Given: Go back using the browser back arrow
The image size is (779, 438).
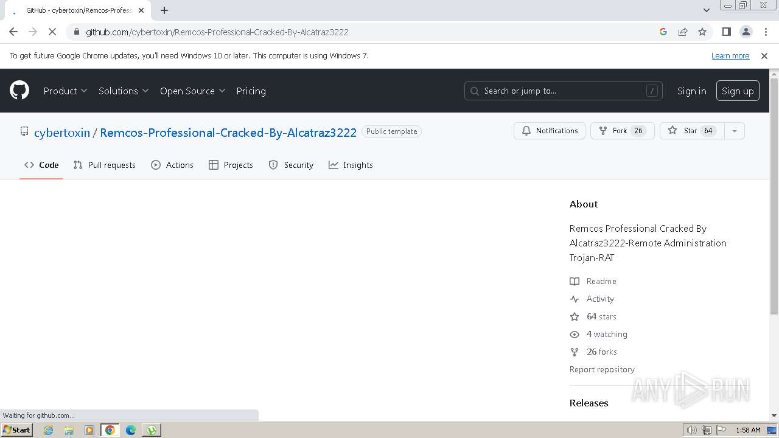Looking at the screenshot, I should [x=13, y=32].
